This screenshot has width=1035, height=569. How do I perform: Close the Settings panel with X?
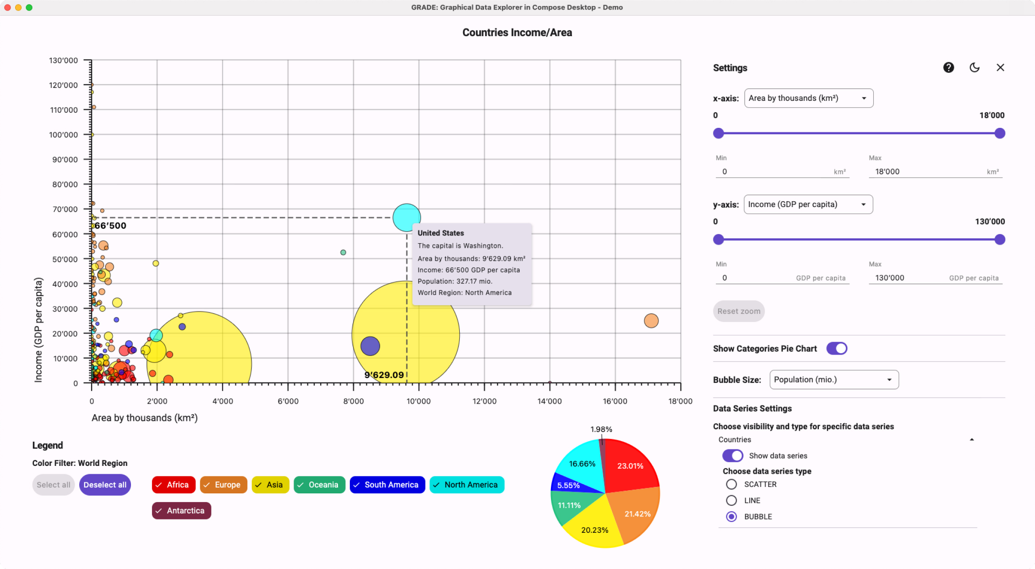click(x=1000, y=68)
